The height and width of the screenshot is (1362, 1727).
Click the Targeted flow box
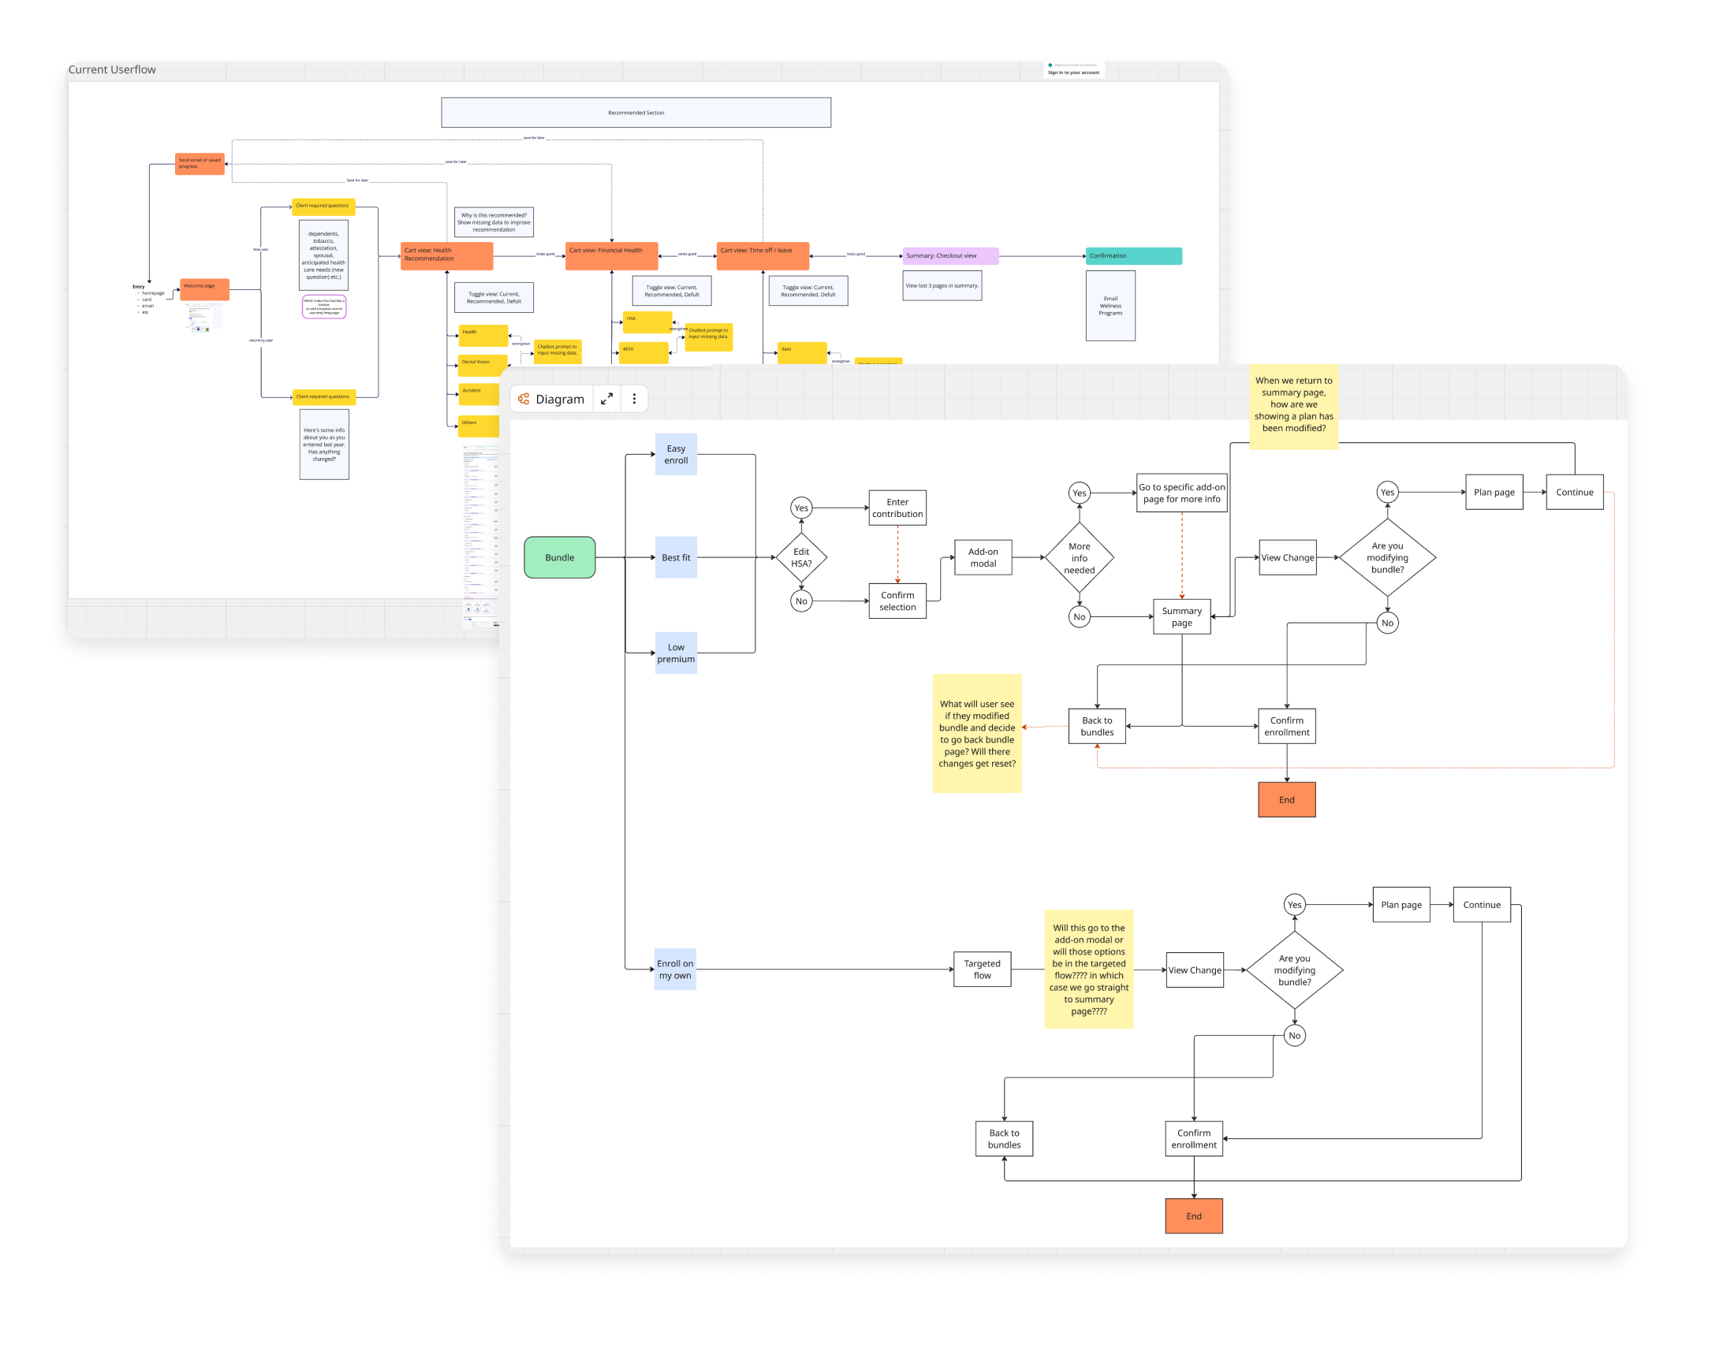[982, 969]
